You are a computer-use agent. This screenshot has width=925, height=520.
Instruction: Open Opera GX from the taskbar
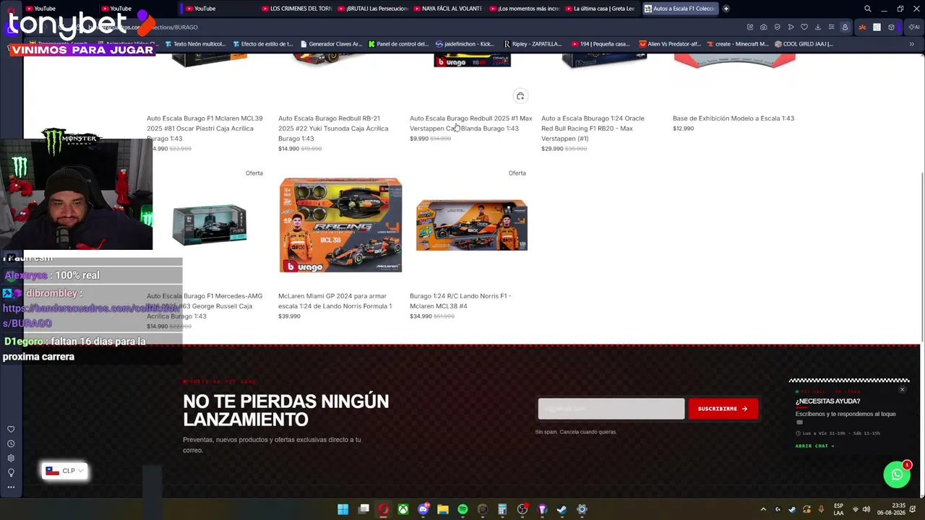384,509
